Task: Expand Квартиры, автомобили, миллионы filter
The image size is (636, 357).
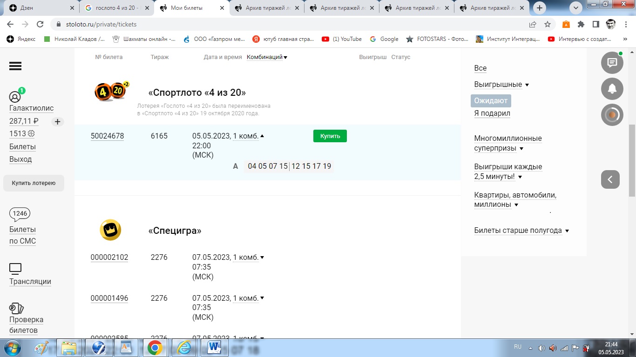Action: click(515, 200)
